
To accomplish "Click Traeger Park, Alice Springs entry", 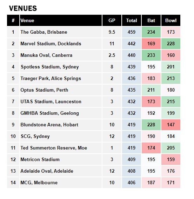I will [x=51, y=78].
